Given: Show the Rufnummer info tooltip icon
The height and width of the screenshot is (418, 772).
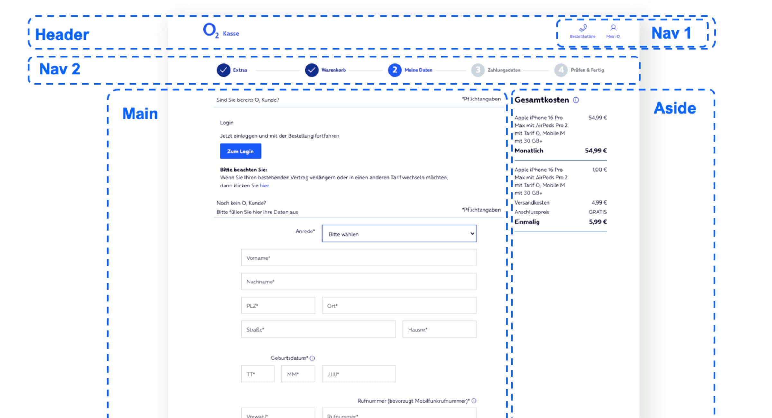Looking at the screenshot, I should [474, 401].
